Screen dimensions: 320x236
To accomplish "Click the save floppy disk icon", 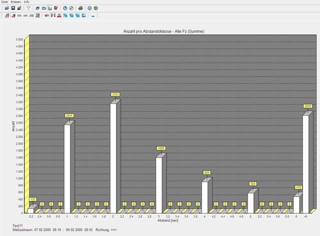I will point(13,8).
